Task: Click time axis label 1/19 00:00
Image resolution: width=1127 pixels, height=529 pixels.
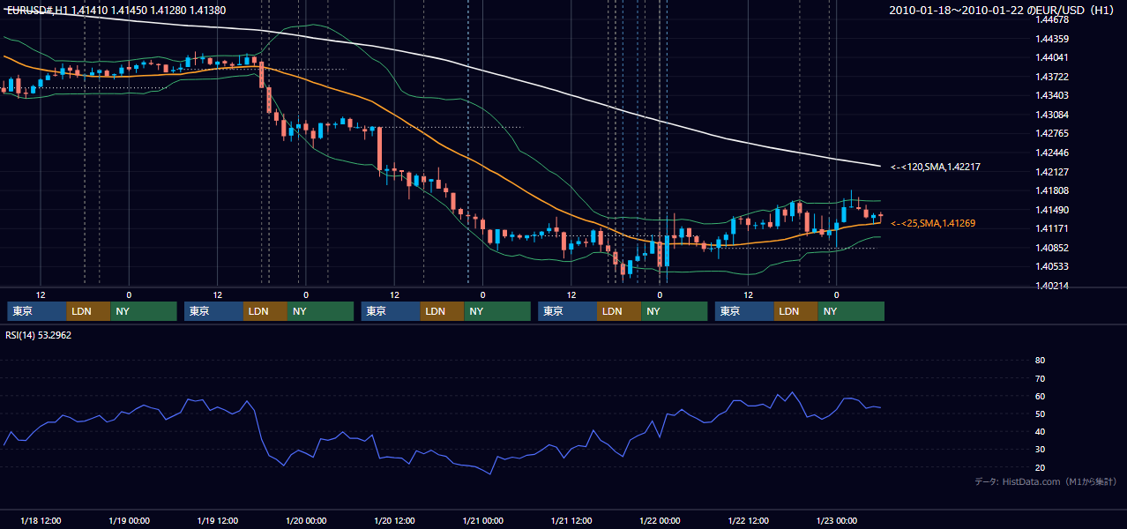Action: [x=129, y=521]
